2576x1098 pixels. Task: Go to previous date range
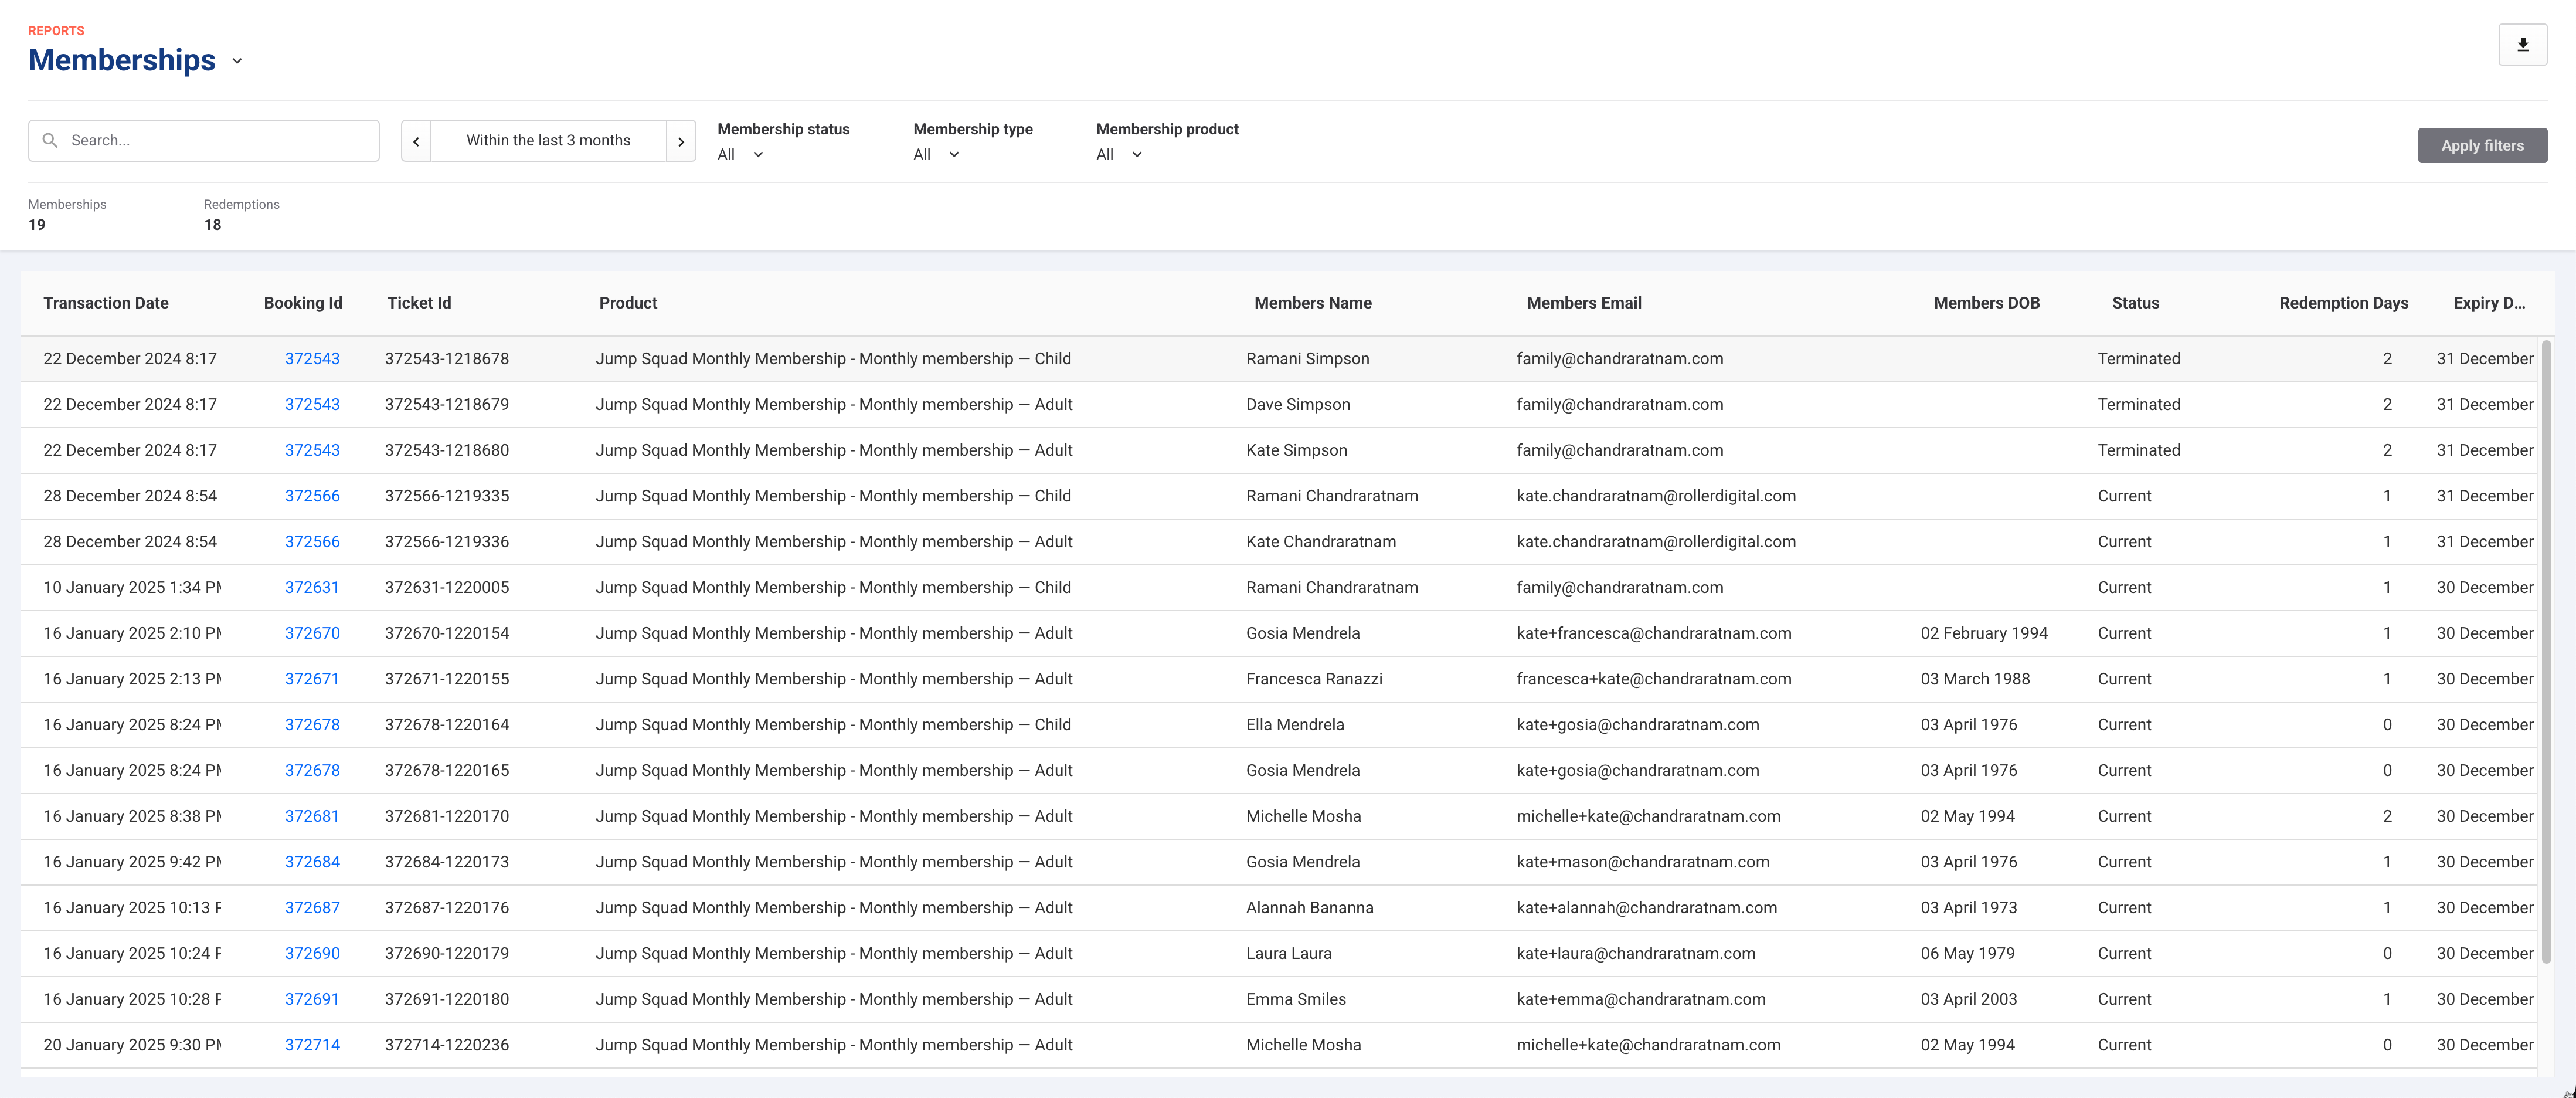416,141
